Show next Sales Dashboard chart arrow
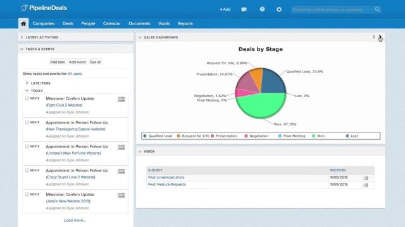This screenshot has height=227, width=405. point(380,37)
